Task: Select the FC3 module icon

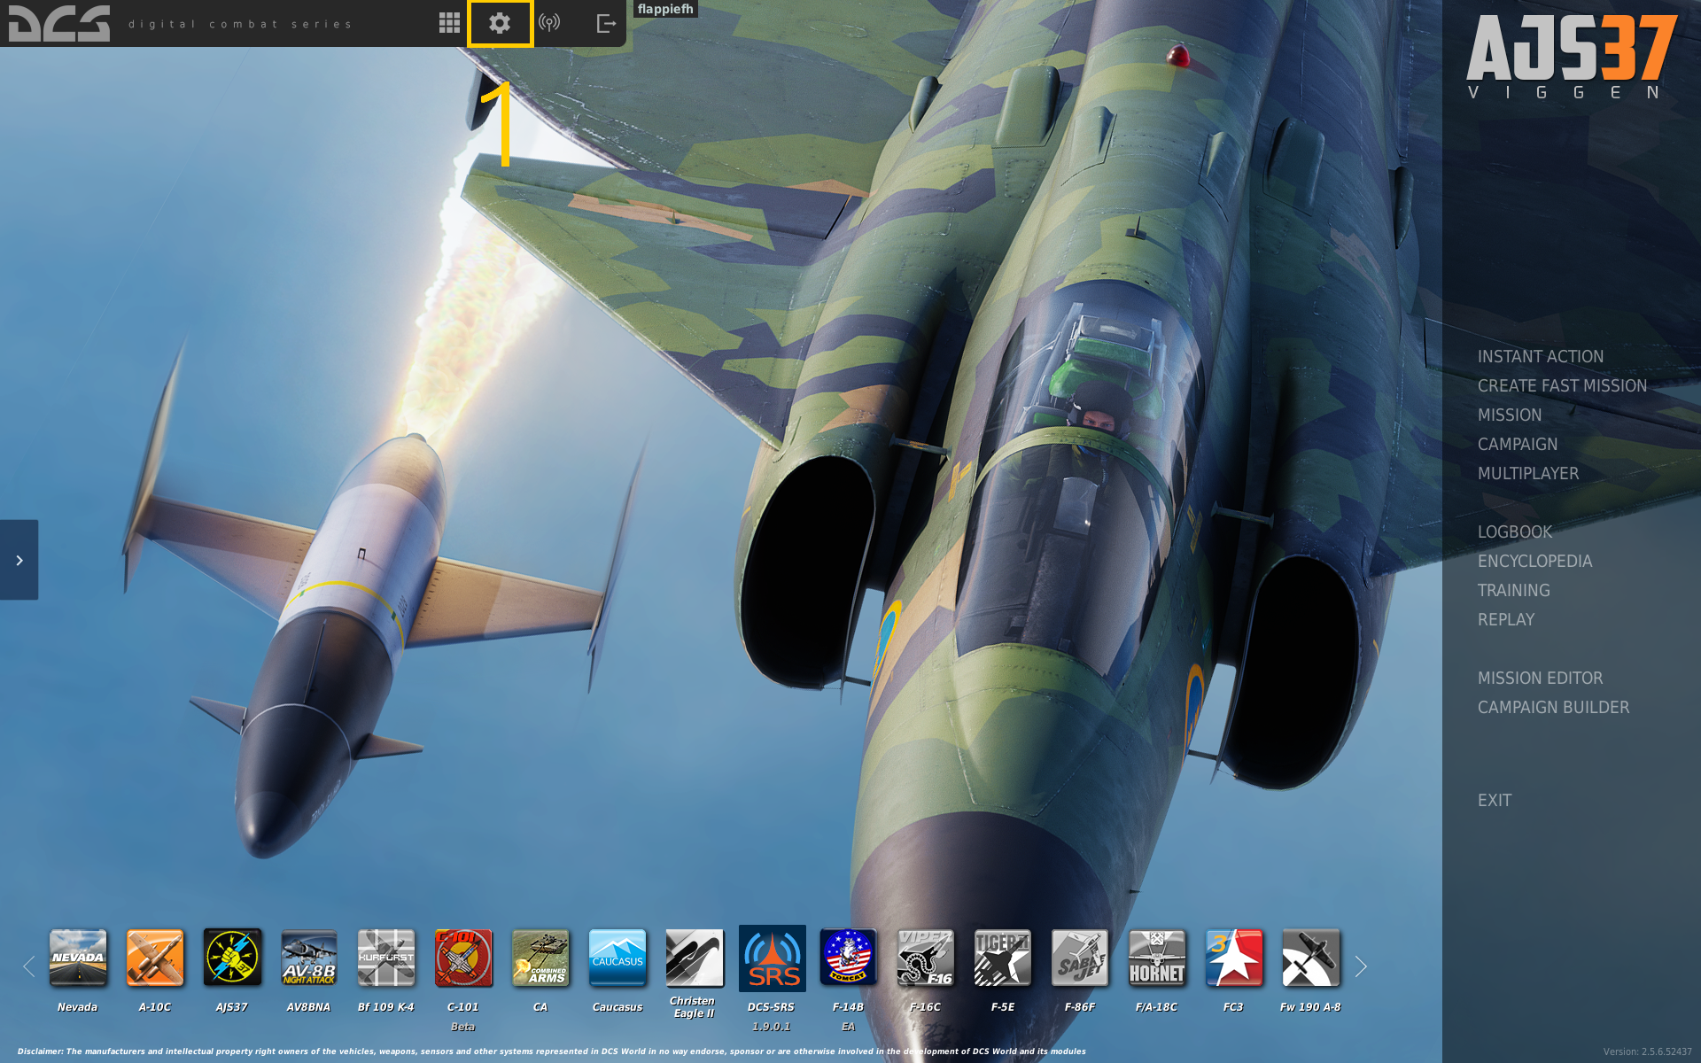Action: (x=1234, y=958)
